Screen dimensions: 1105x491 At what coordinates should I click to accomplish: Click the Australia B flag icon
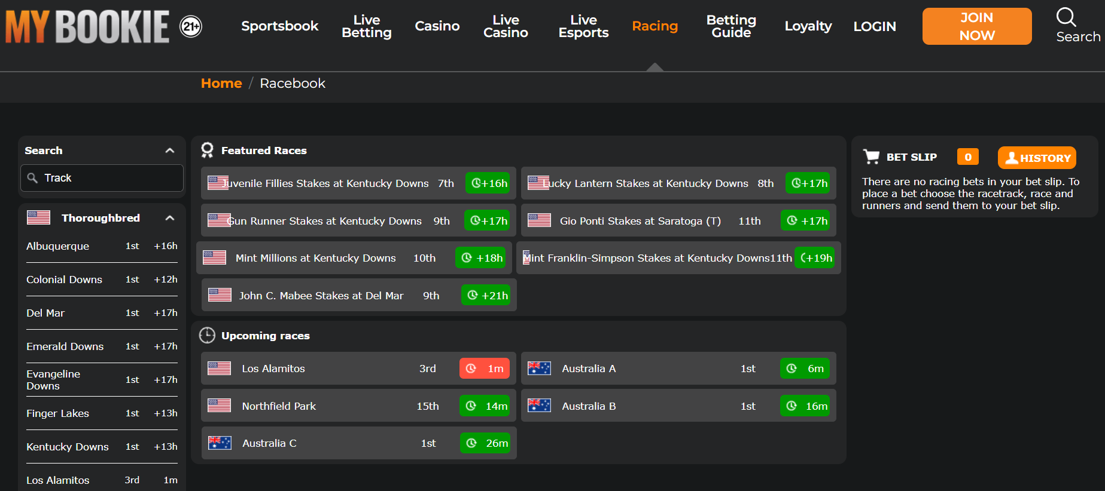(539, 406)
